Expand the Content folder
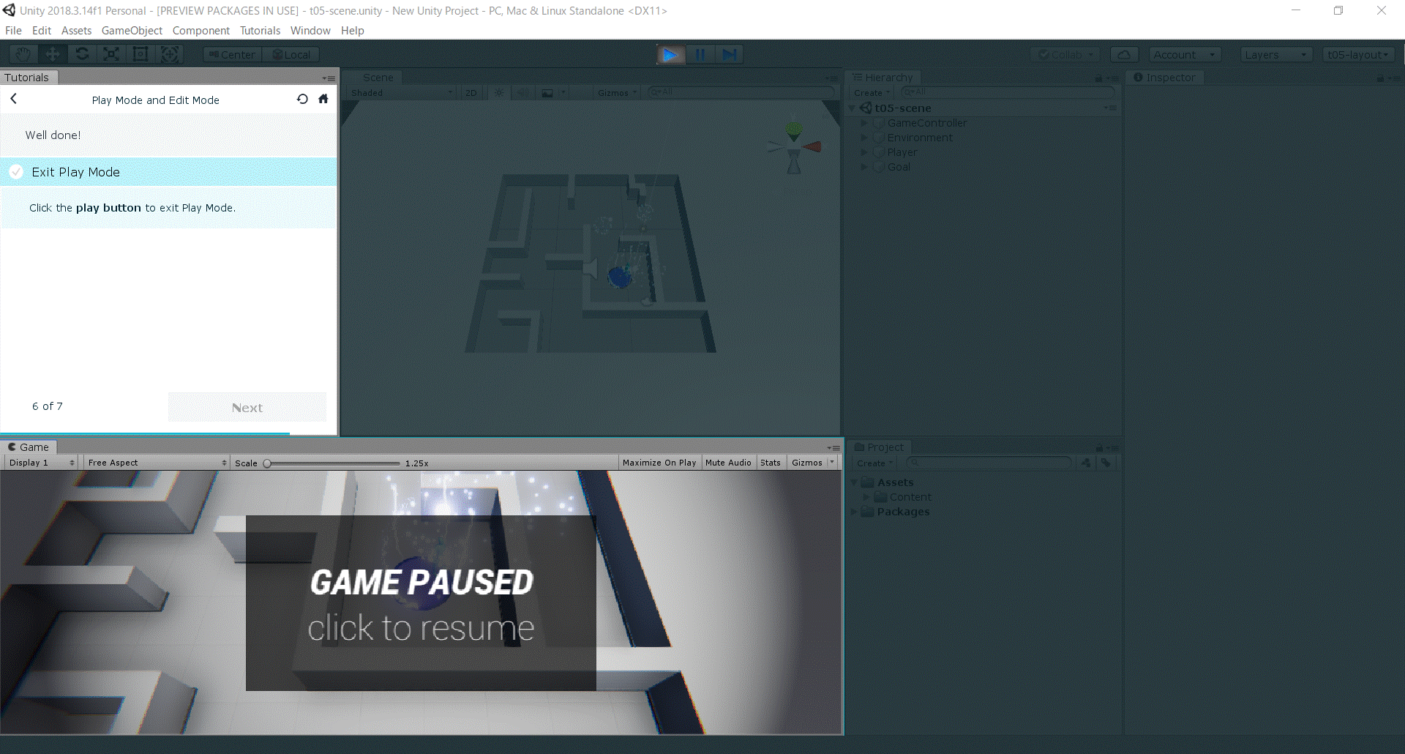The image size is (1405, 754). point(866,497)
